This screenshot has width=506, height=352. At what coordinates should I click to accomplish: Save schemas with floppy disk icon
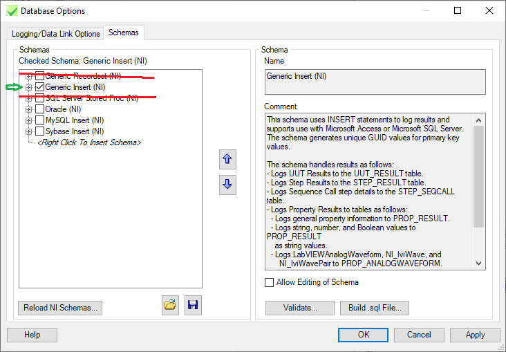193,306
